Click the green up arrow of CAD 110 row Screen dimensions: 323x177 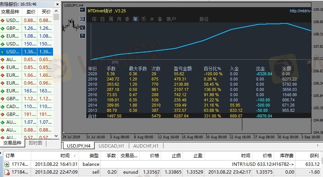tap(3, 107)
